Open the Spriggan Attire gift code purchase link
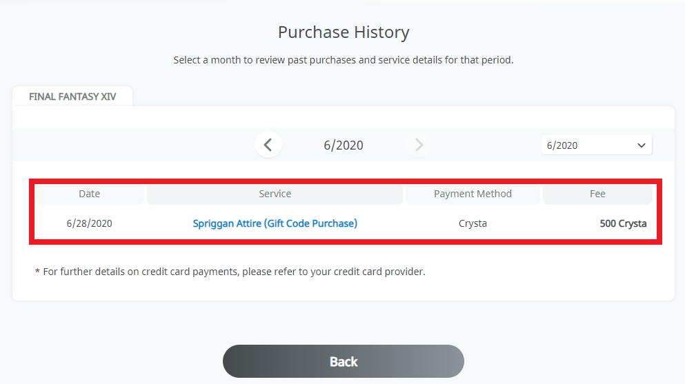 tap(275, 223)
